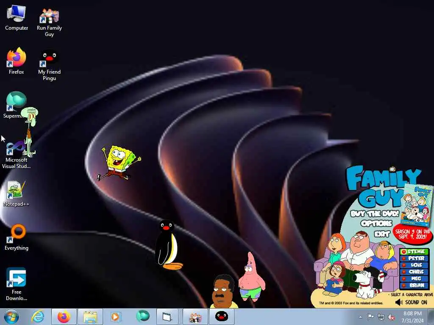Click Buy The DVD in Family Guy panel
The width and height of the screenshot is (434, 325).
point(375,214)
